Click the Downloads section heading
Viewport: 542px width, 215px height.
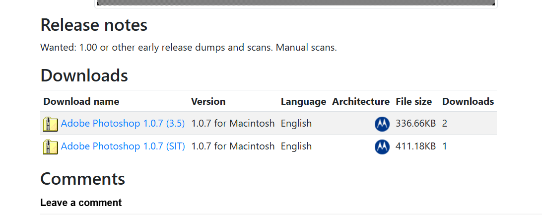coord(84,75)
